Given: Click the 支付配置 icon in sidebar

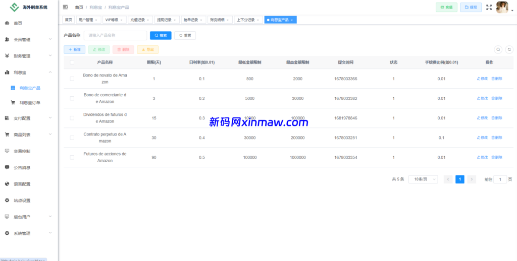Looking at the screenshot, I should (x=7, y=118).
